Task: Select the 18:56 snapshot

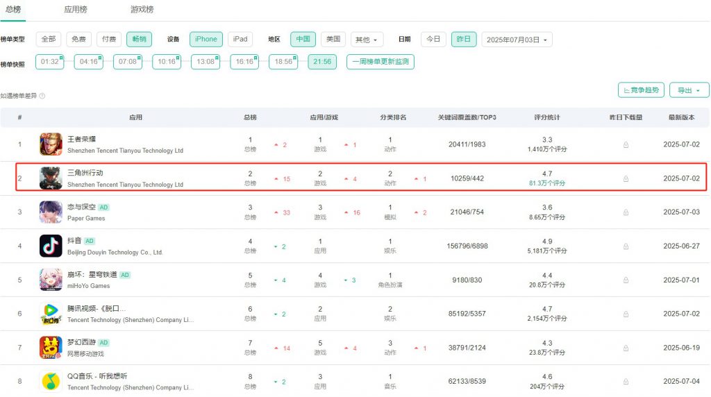Action: click(283, 62)
